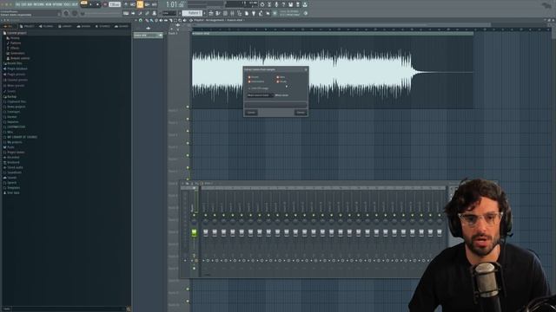Image resolution: width=556 pixels, height=312 pixels.
Task: Expand the Packs folder in browser
Action: [10, 146]
